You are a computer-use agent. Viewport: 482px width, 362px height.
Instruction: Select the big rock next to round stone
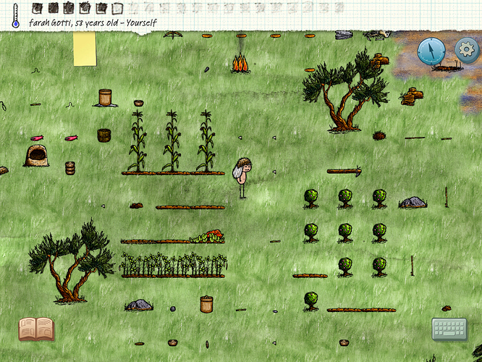[x=139, y=305]
